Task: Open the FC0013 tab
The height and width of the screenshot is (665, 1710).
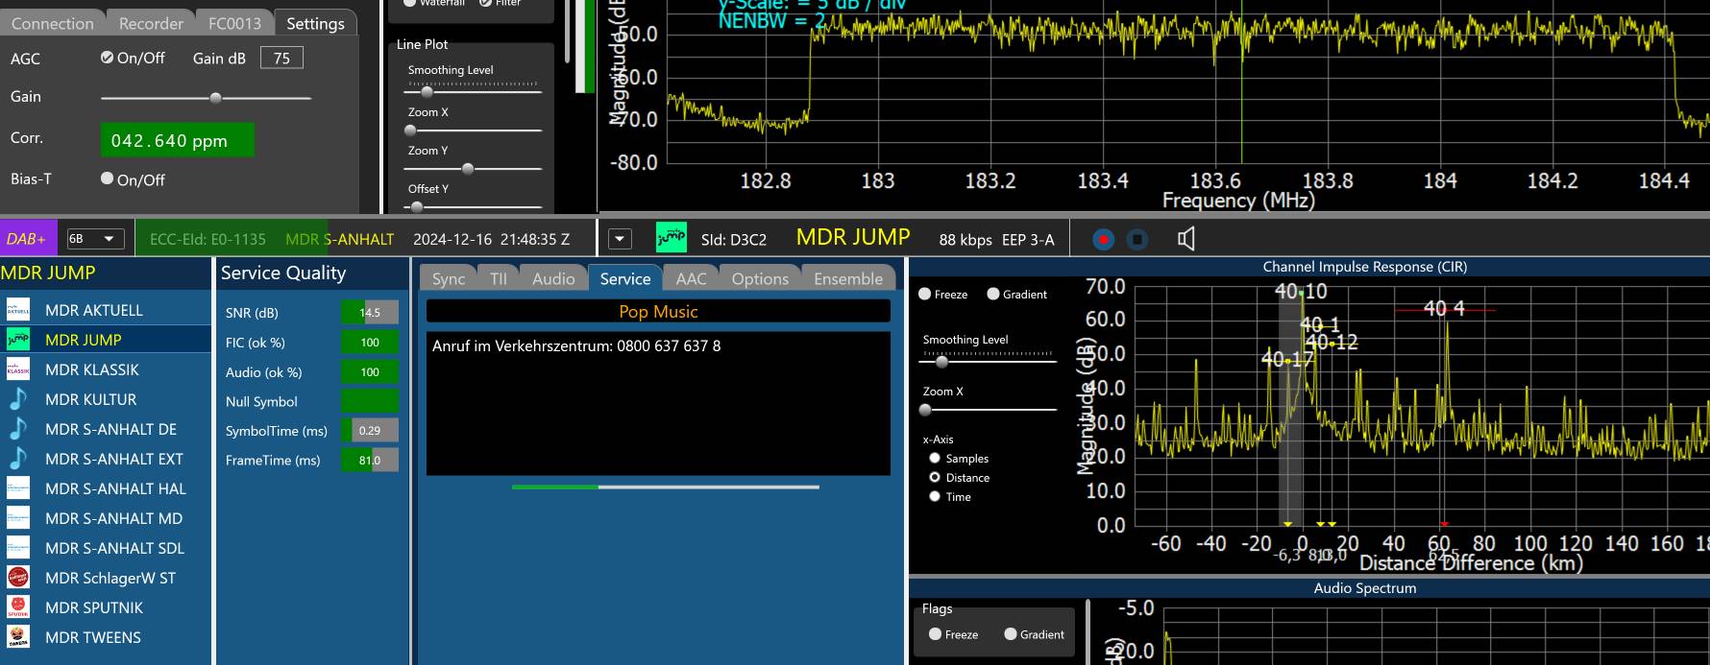Action: [x=234, y=23]
